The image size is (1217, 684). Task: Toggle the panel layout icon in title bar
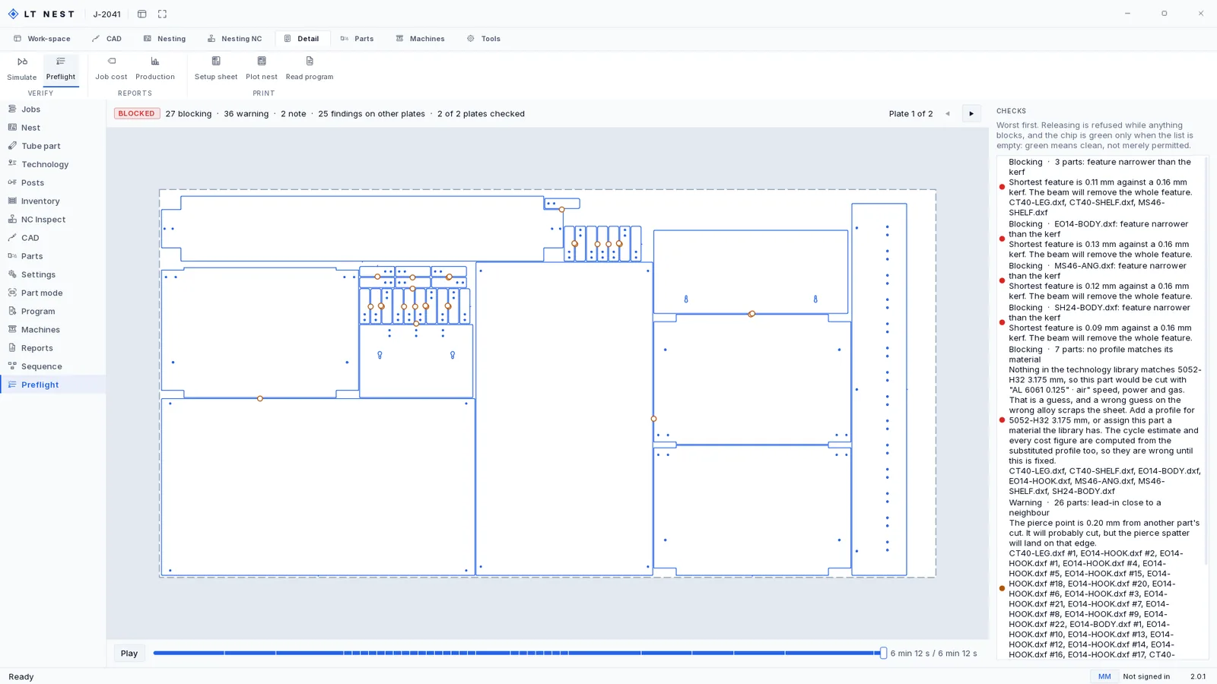click(142, 14)
